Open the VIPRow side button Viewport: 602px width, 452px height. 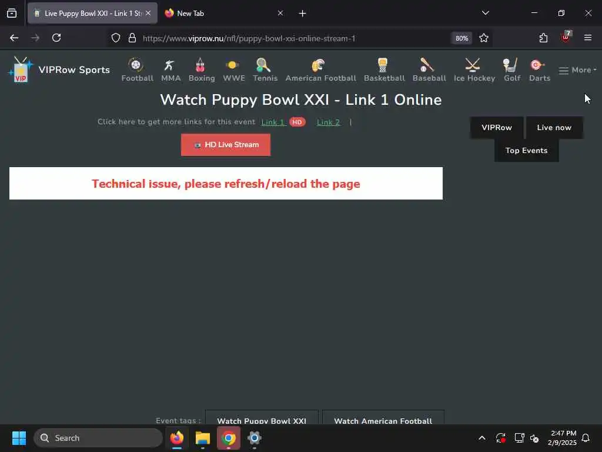click(x=496, y=128)
